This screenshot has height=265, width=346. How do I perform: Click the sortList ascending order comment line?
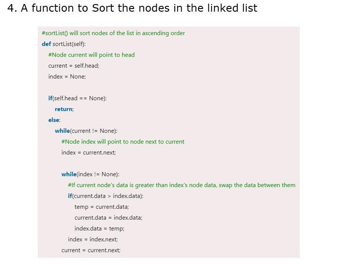pos(113,33)
